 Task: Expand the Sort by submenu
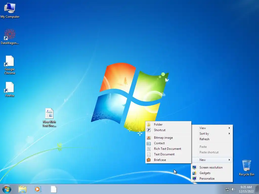(x=212, y=134)
